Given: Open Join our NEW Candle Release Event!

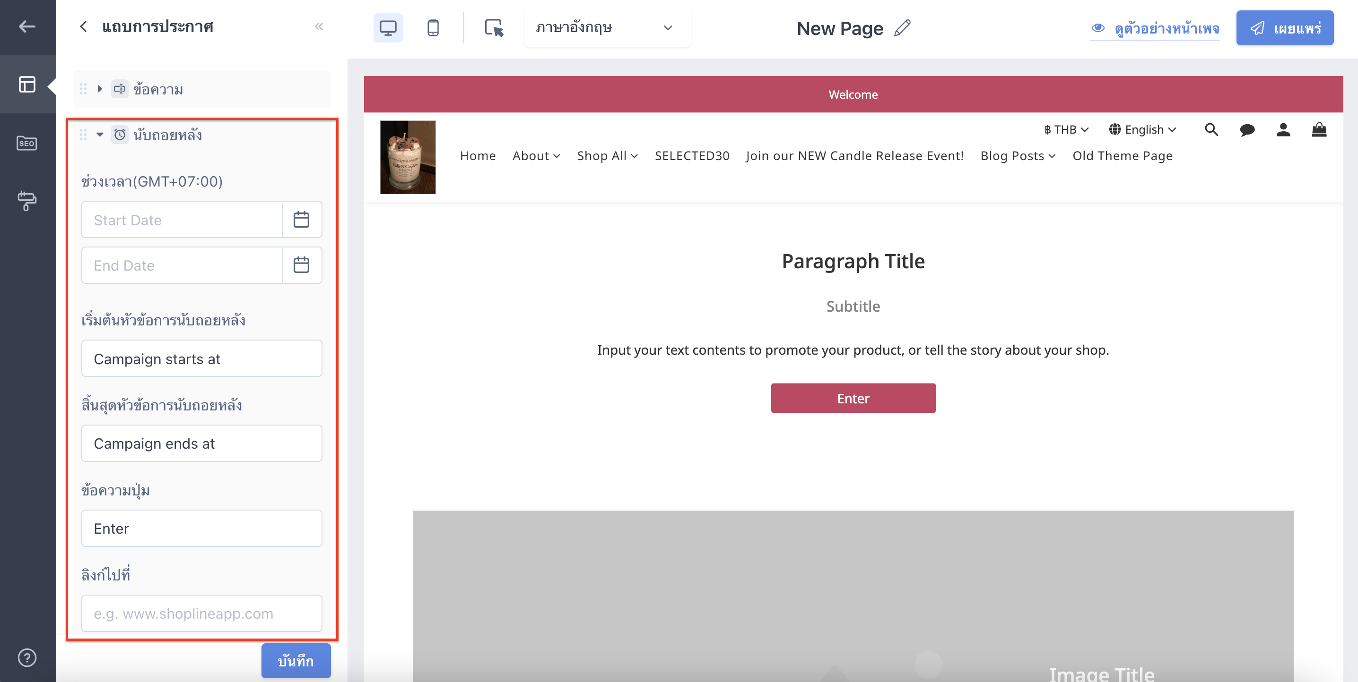Looking at the screenshot, I should click(854, 156).
